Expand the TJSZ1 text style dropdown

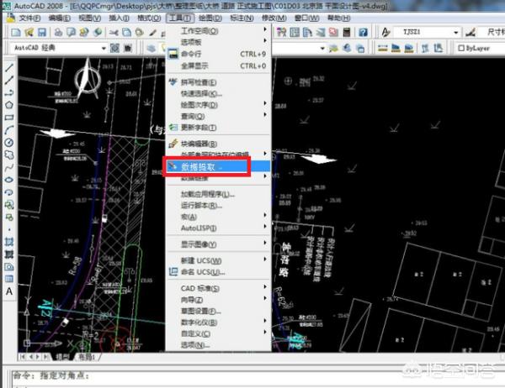455,32
